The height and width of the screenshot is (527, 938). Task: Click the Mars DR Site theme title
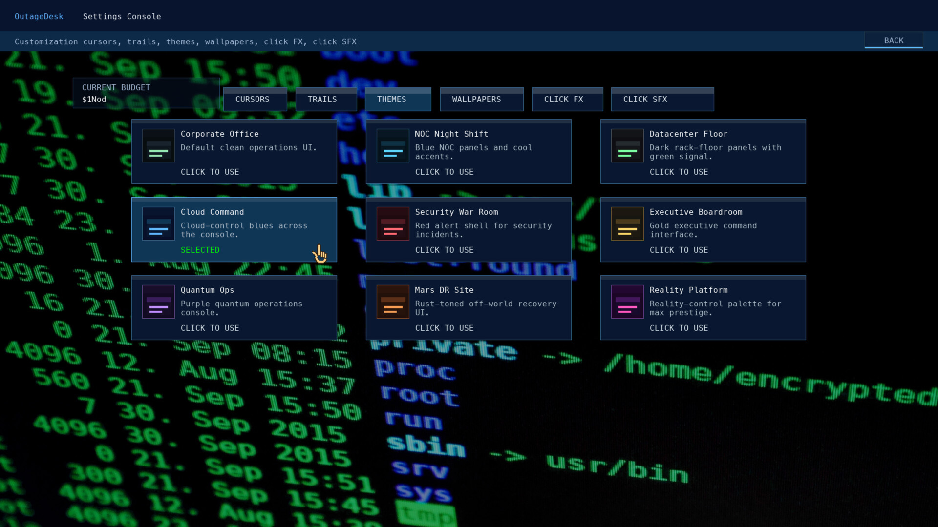point(445,290)
